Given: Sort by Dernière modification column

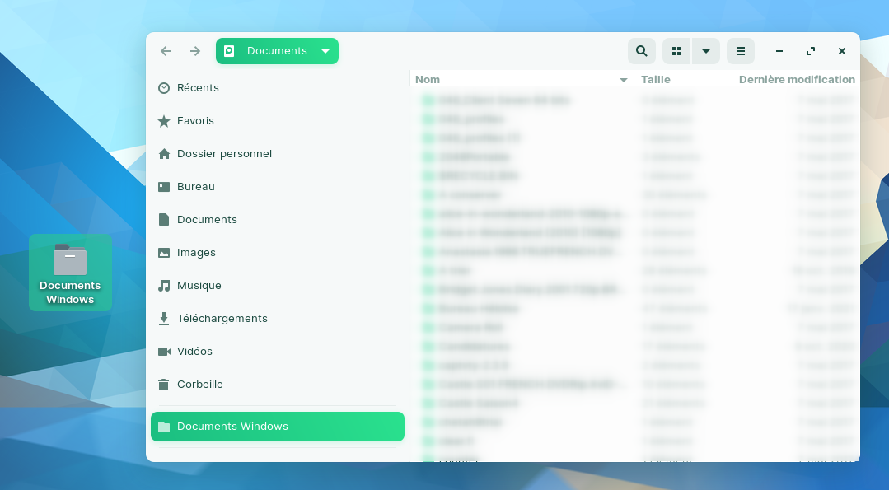Looking at the screenshot, I should point(796,80).
